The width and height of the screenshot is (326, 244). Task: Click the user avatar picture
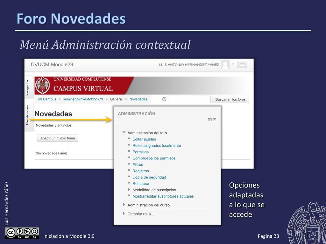click(x=225, y=64)
